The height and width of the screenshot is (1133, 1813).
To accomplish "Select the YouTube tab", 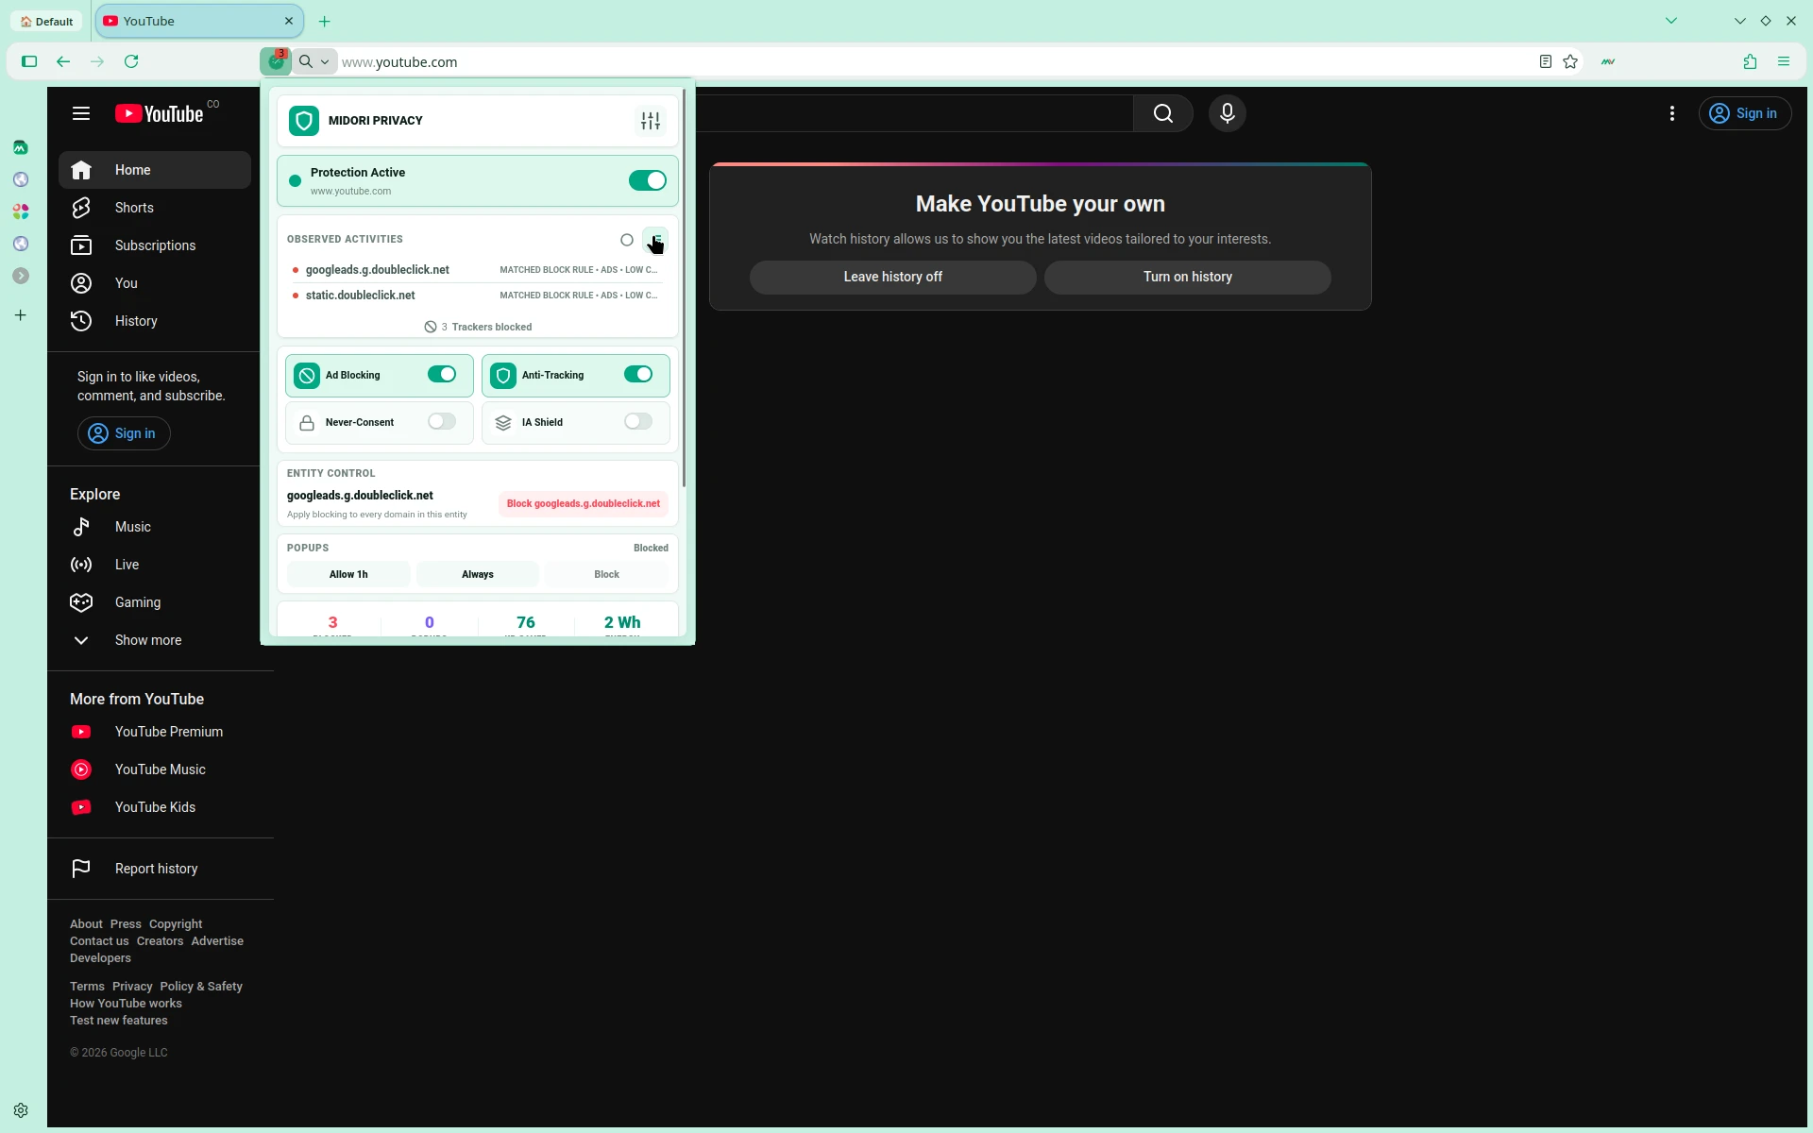I will point(199,21).
